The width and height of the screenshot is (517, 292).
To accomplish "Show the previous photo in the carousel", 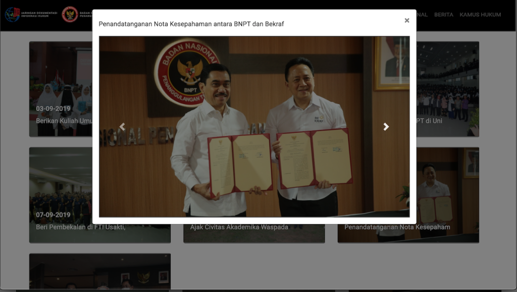I will (x=122, y=127).
